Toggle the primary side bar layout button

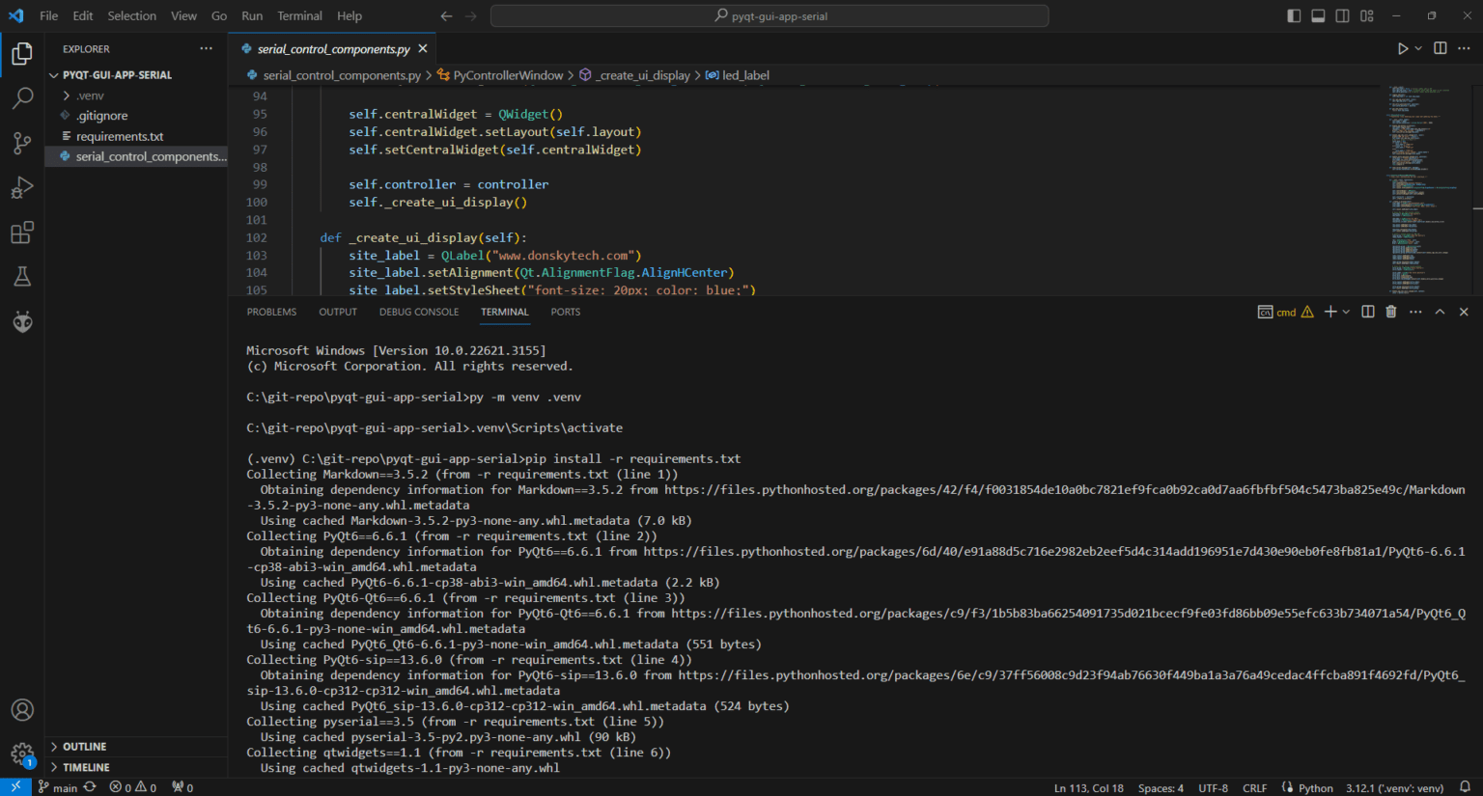click(1294, 16)
